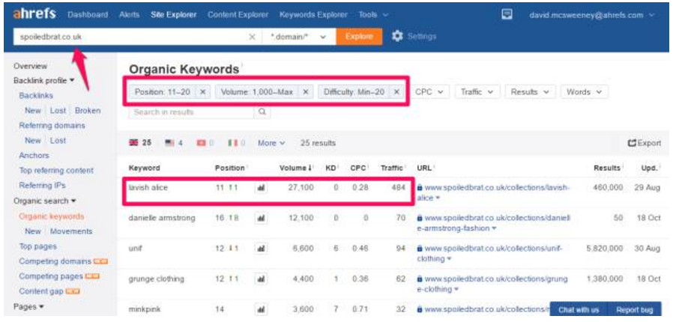Open Overview in the sidebar
The image size is (673, 322).
pyautogui.click(x=30, y=66)
